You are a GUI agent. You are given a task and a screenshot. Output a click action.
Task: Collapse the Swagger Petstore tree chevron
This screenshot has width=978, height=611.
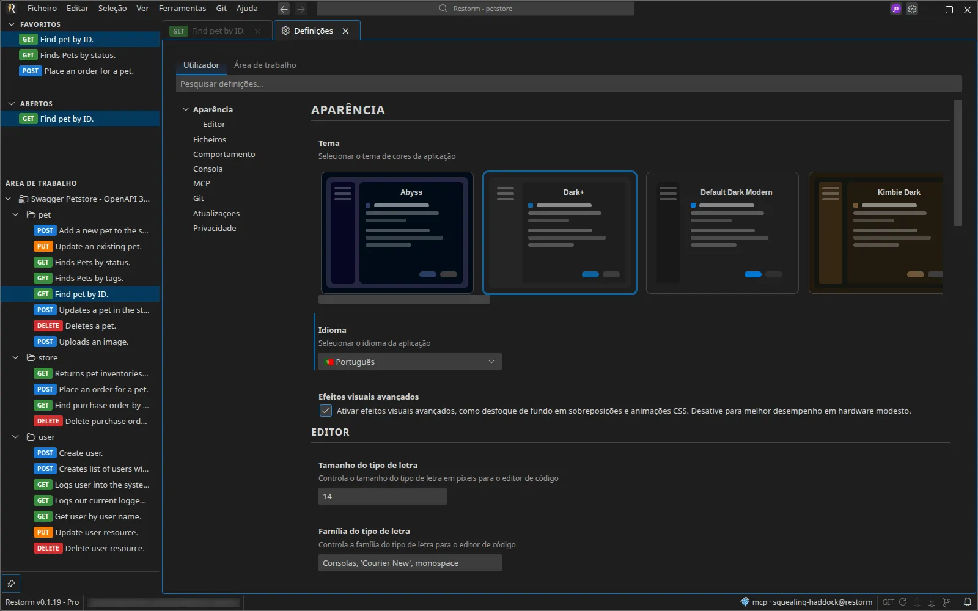point(9,199)
